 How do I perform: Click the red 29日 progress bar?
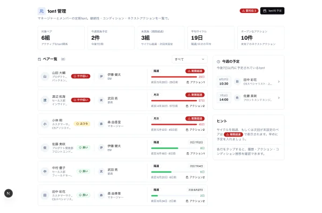pyautogui.click(x=174, y=77)
